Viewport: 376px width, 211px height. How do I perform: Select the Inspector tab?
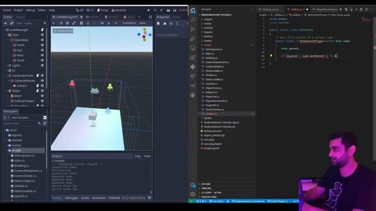pyautogui.click(x=163, y=17)
